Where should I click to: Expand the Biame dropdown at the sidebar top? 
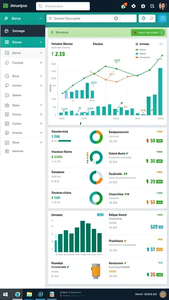tap(40, 18)
